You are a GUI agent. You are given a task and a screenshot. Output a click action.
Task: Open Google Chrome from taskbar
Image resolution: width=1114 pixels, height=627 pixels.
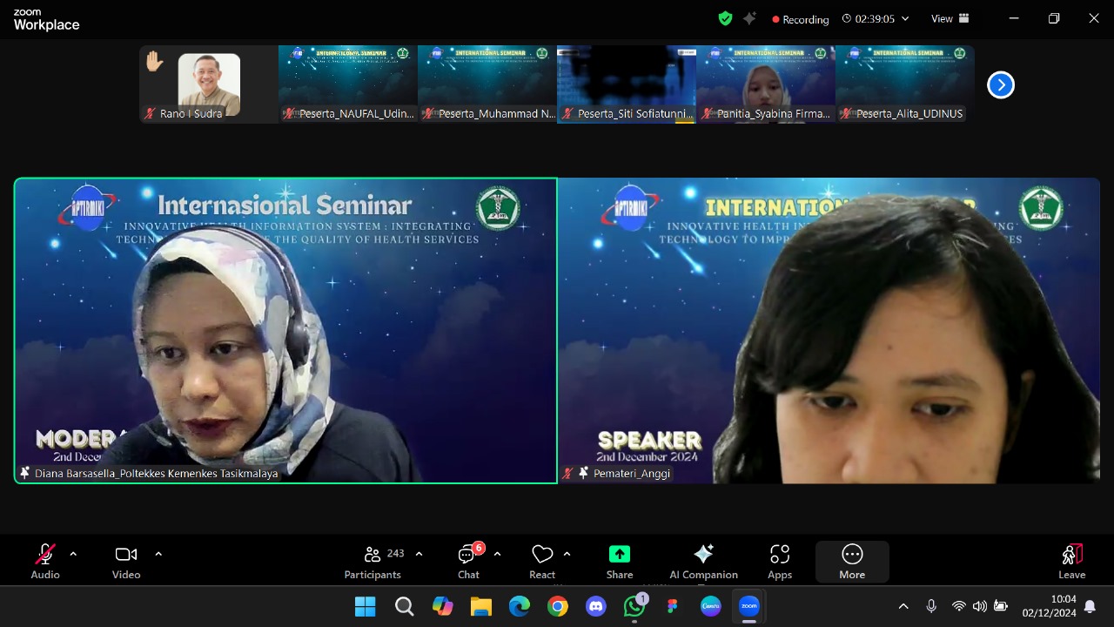[558, 606]
